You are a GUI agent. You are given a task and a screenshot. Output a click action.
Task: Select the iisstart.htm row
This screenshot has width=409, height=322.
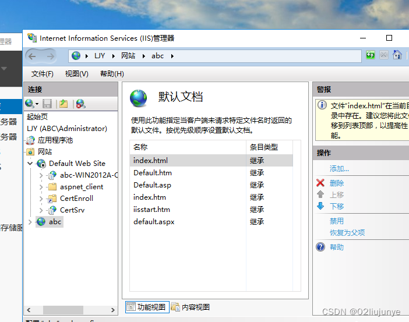click(211, 210)
